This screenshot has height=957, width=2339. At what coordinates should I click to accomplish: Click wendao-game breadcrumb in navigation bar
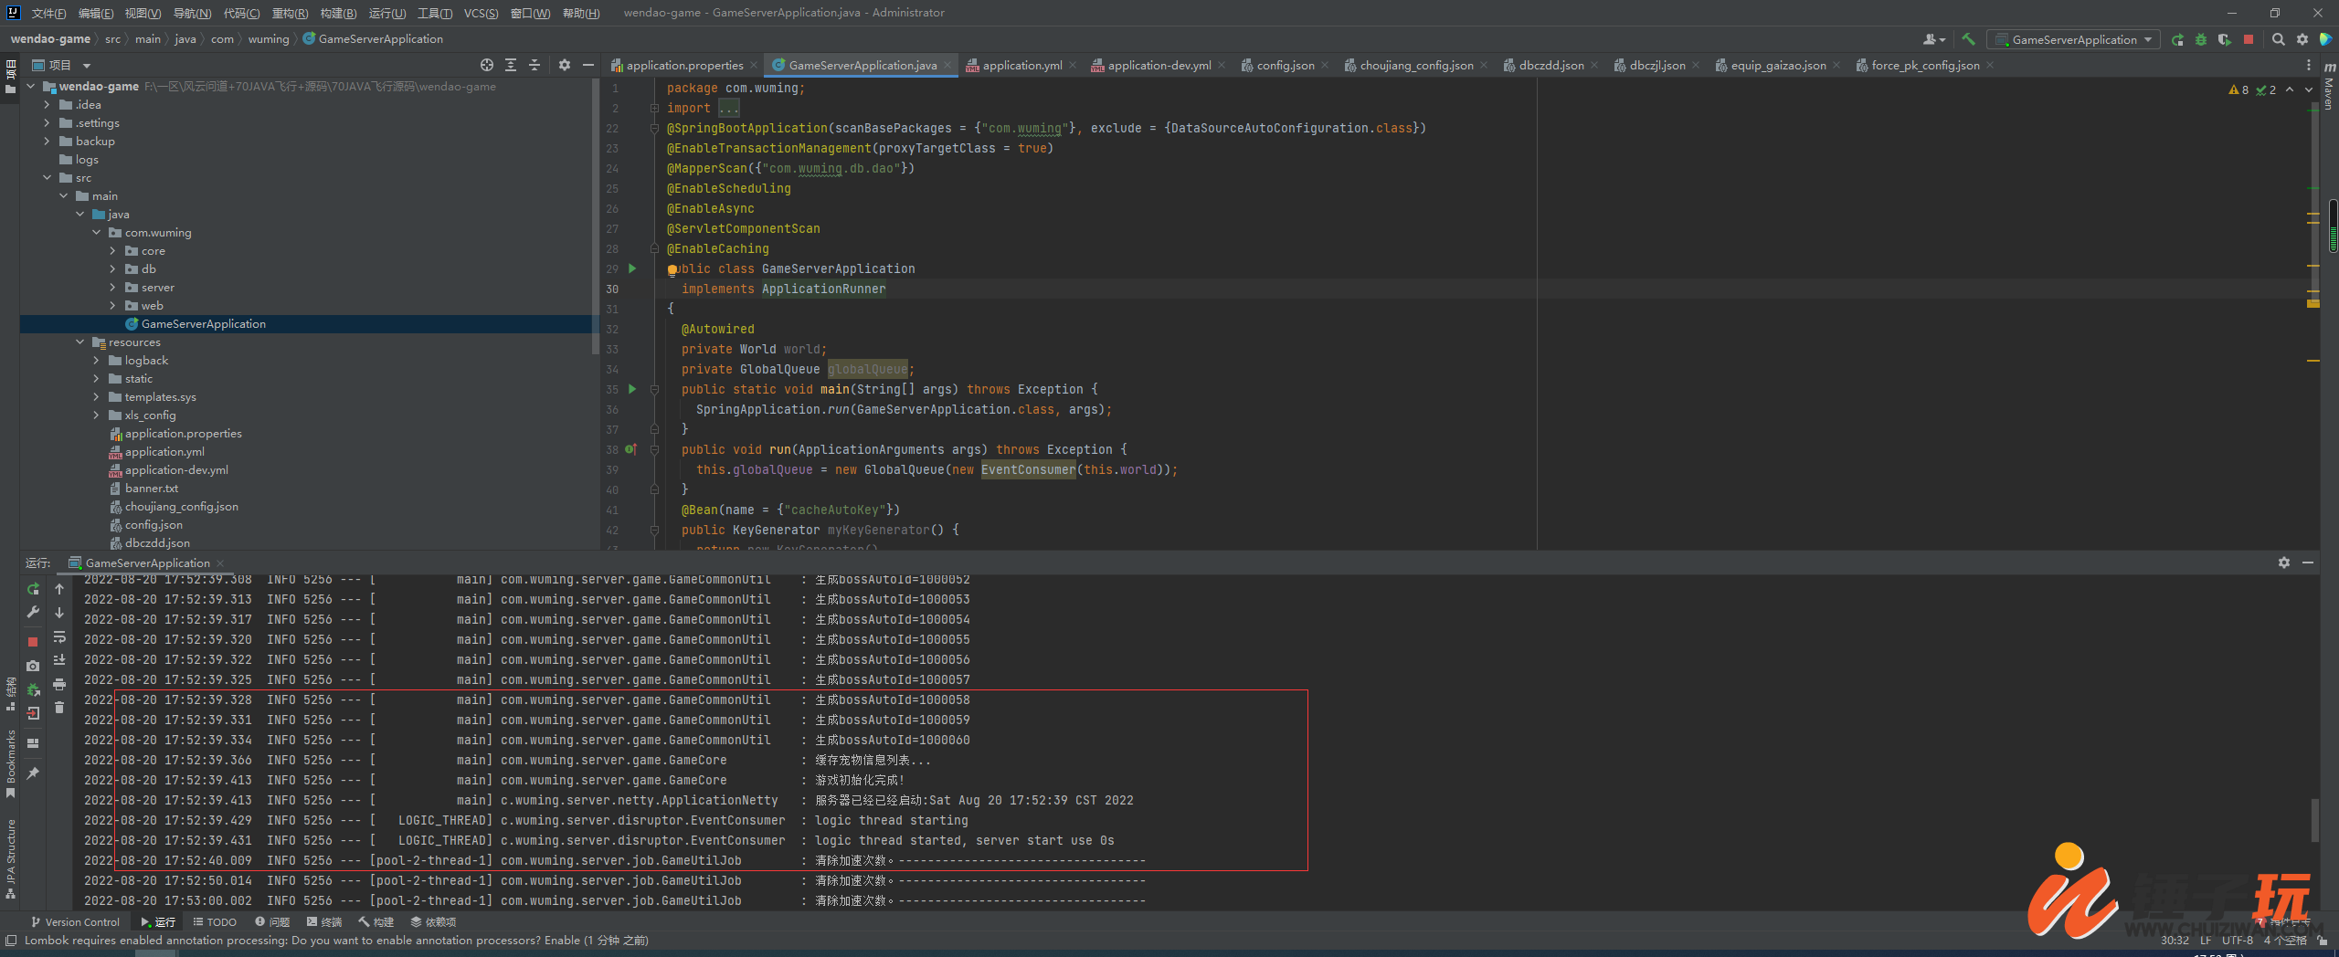pyautogui.click(x=50, y=39)
